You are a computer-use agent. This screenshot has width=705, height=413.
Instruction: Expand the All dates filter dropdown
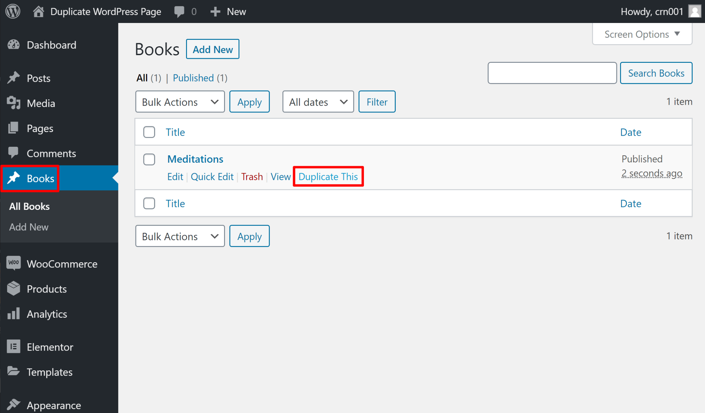click(318, 102)
